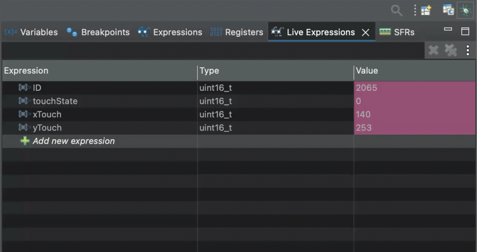The height and width of the screenshot is (252, 477).
Task: Open the Expressions tab
Action: pos(170,32)
